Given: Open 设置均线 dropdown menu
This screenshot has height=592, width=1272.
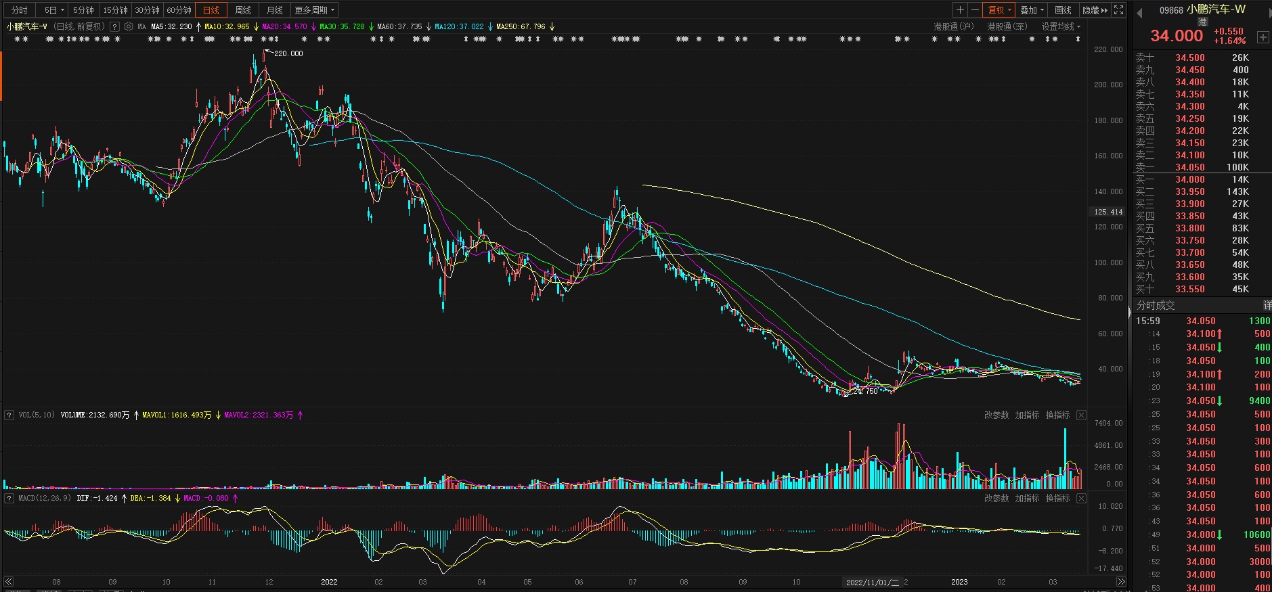Looking at the screenshot, I should pyautogui.click(x=1061, y=27).
